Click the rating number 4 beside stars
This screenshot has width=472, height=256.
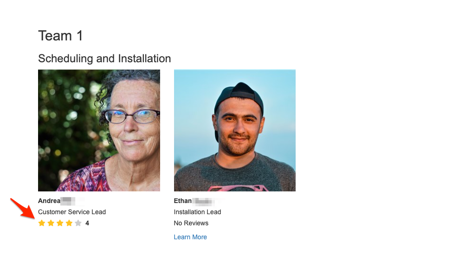click(x=87, y=223)
